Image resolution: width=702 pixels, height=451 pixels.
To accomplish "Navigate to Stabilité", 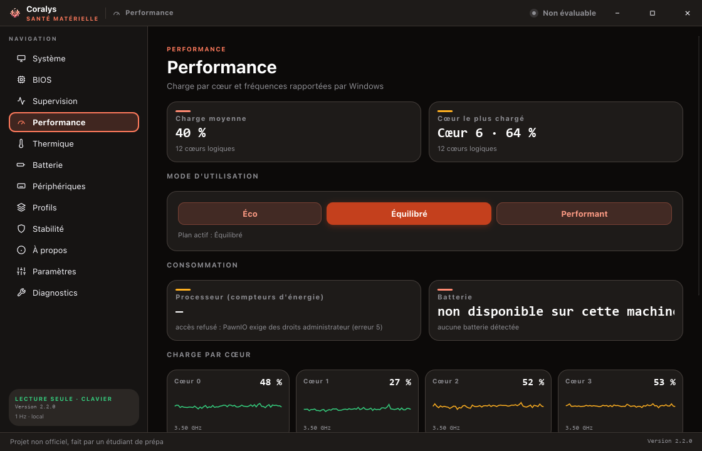I will (x=74, y=229).
